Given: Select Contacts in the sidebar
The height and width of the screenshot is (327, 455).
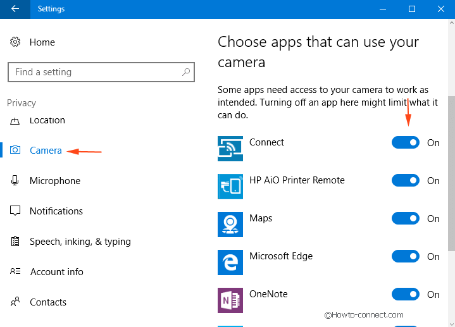Looking at the screenshot, I should [x=48, y=302].
